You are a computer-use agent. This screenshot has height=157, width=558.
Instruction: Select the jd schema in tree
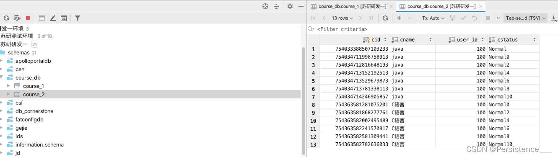[18, 153]
